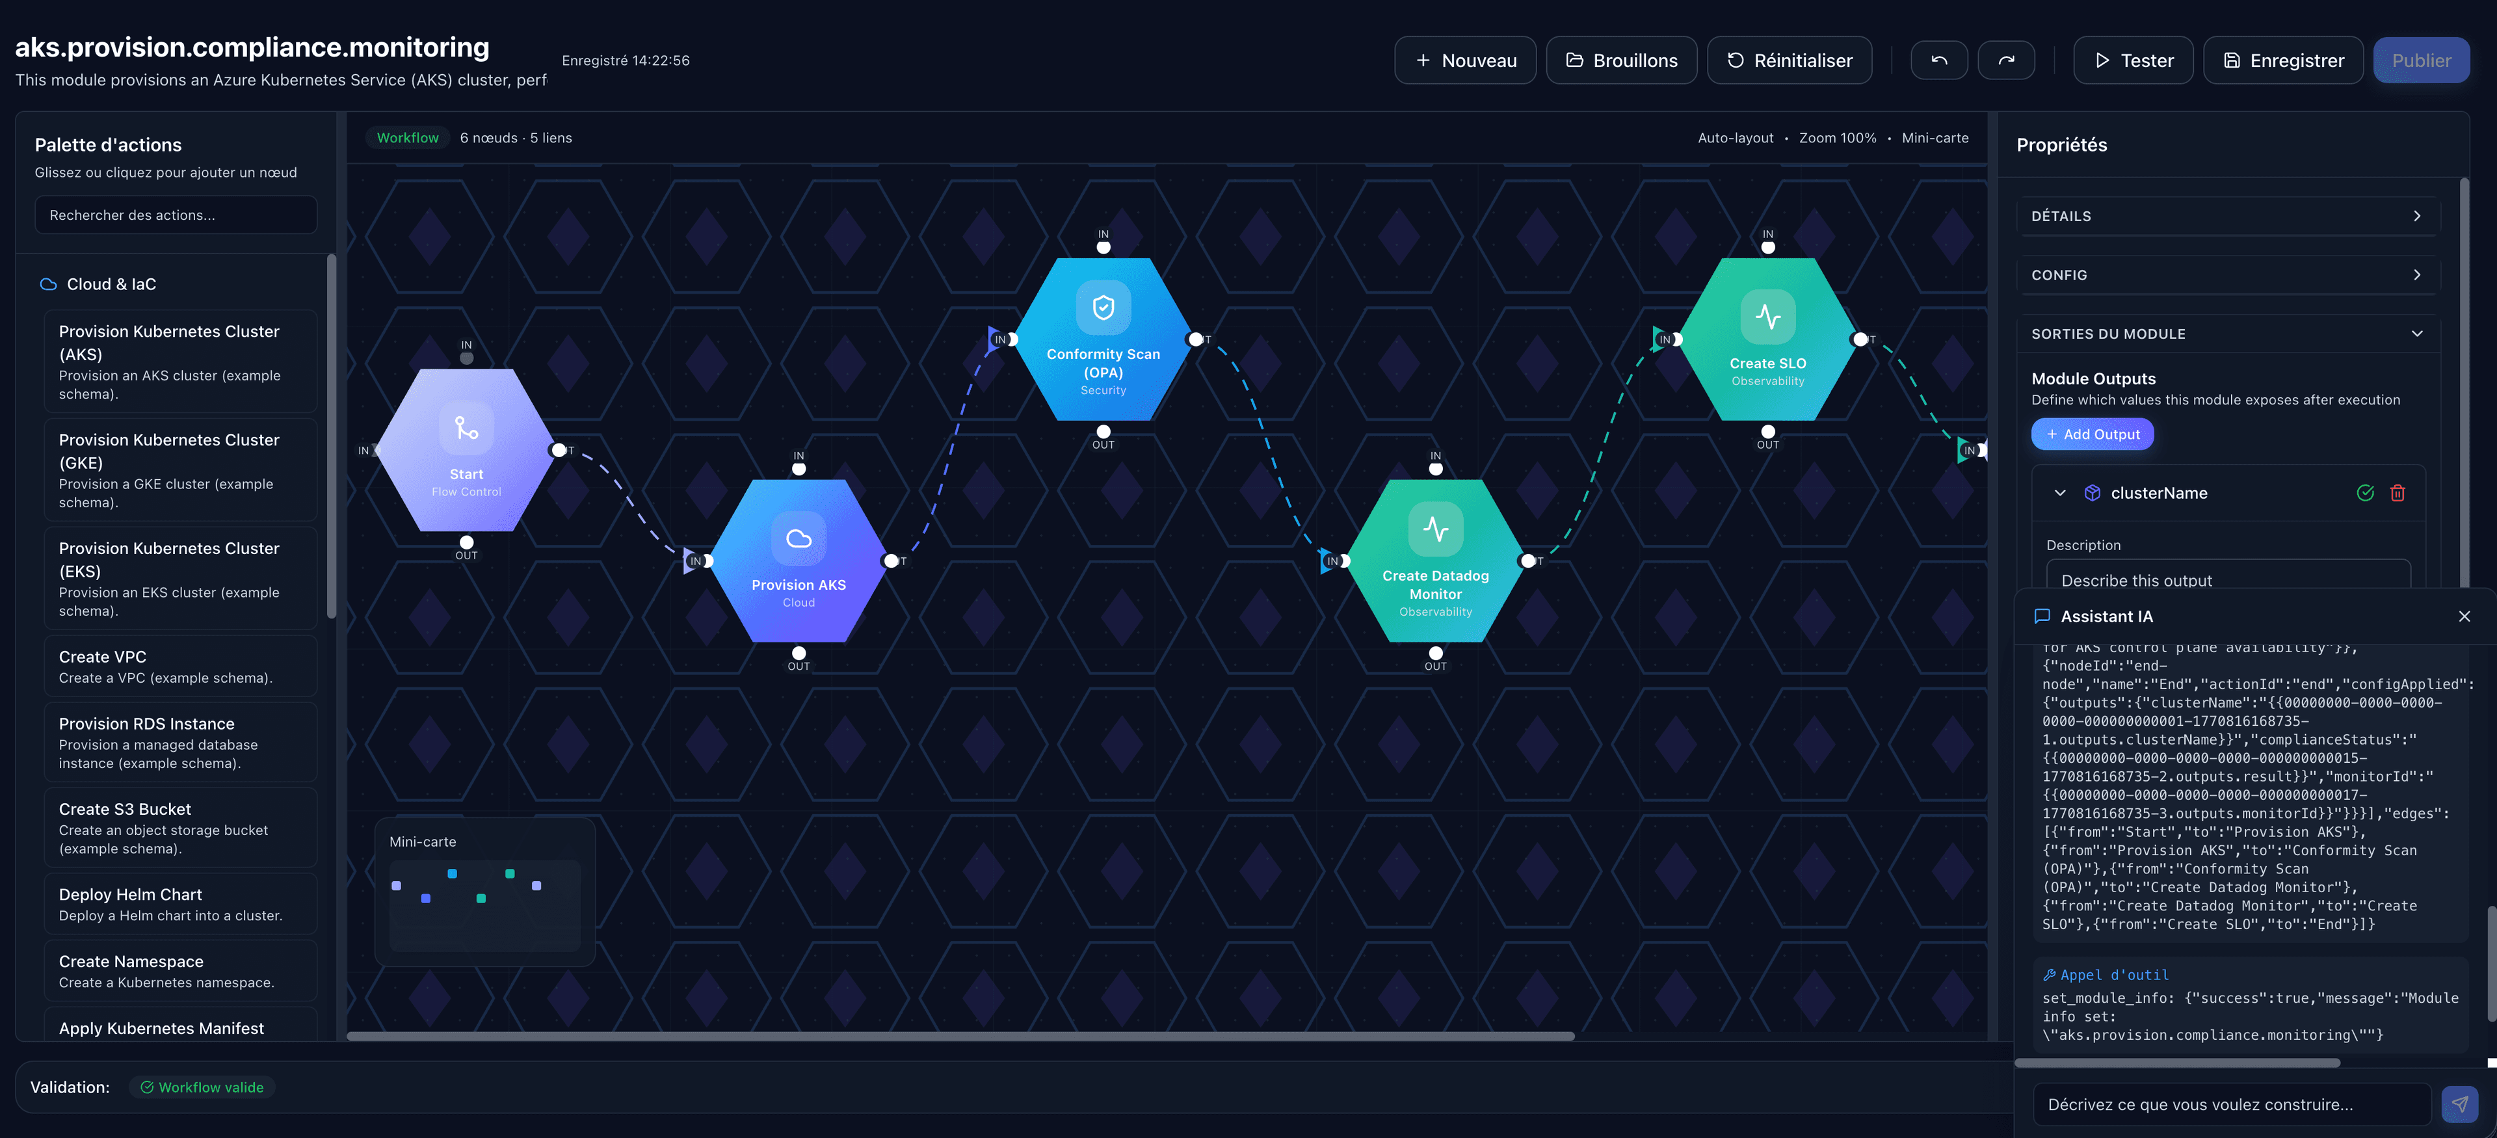Add the Provision RDS Instance action
Viewport: 2497px width, 1138px height.
coord(180,743)
